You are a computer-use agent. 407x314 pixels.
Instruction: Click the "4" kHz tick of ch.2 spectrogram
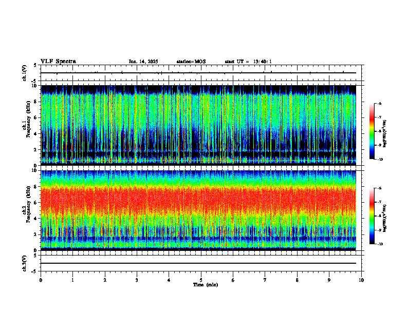[x=36, y=219]
